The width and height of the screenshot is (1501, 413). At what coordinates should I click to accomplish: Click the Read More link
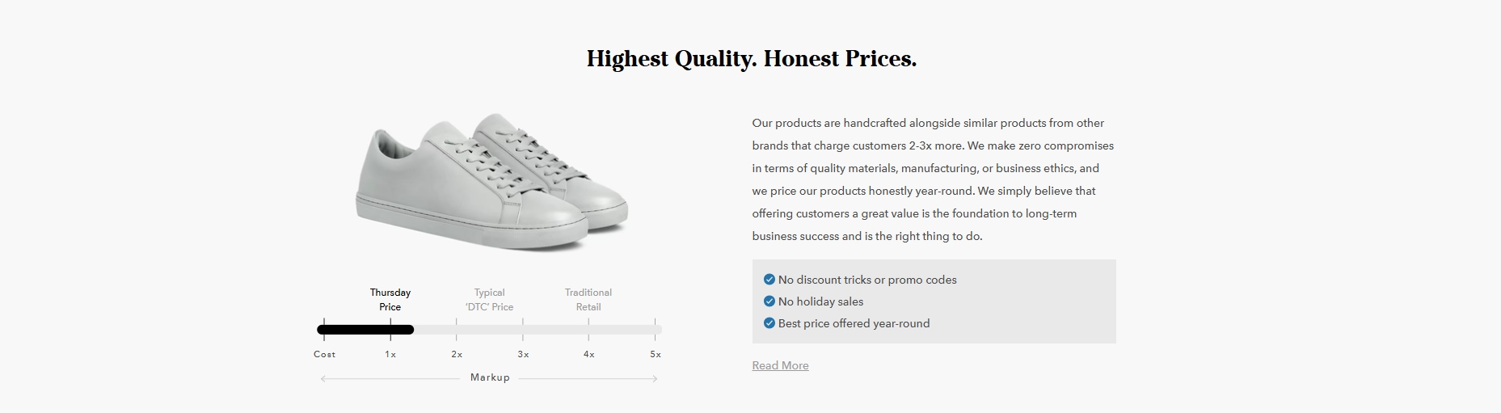(780, 365)
